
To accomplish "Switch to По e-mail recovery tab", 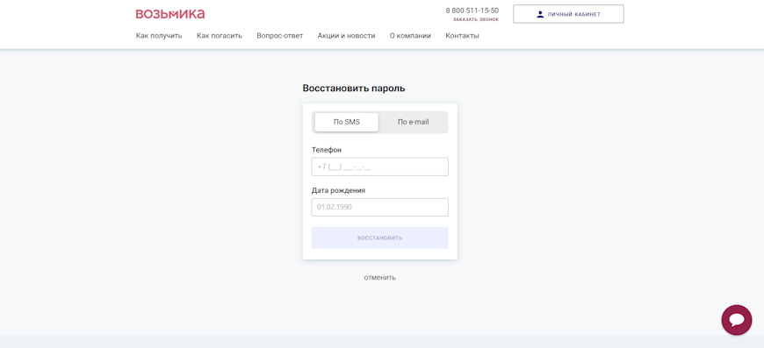I will [x=414, y=122].
